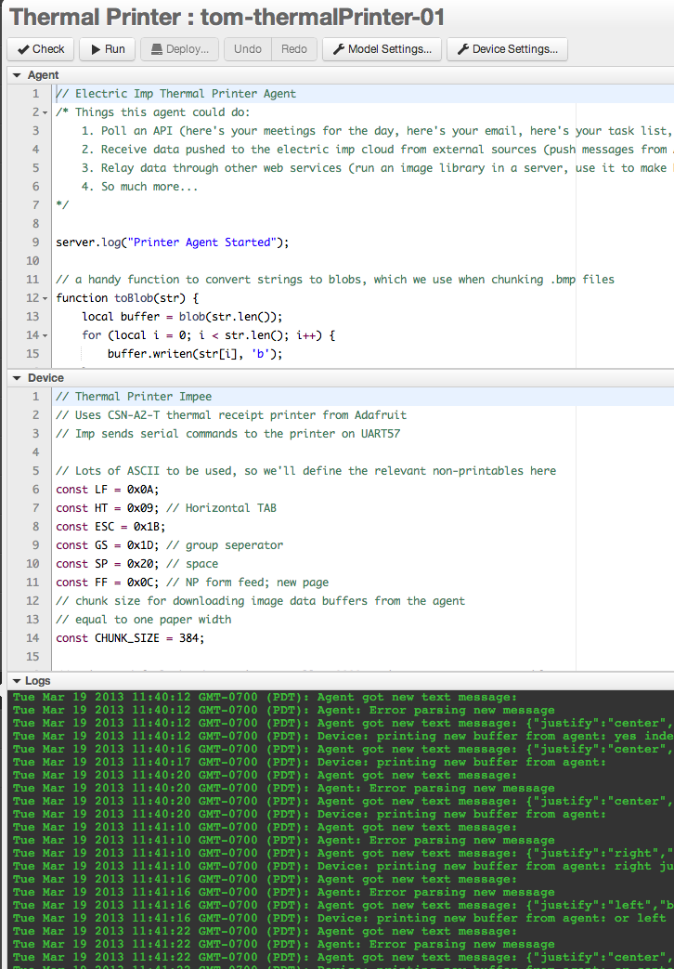The width and height of the screenshot is (674, 969).
Task: Click the log entry with {"justify":"right"
Action: pos(343,853)
